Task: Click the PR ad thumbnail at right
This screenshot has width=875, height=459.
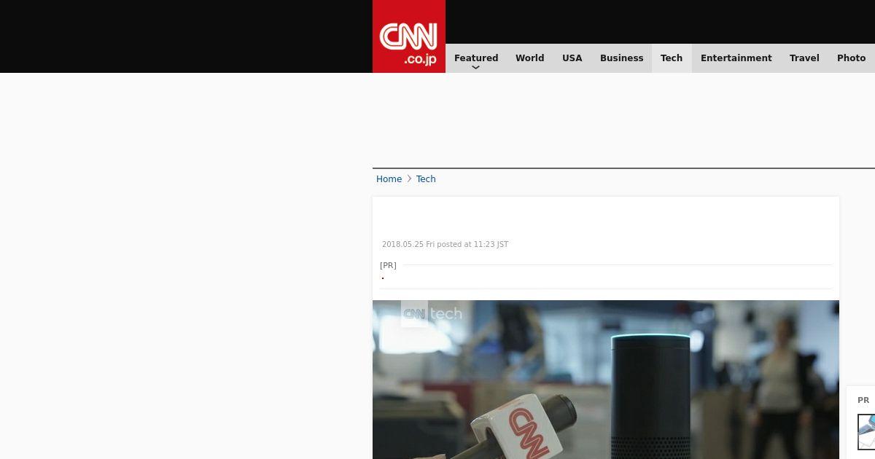Action: tap(866, 431)
